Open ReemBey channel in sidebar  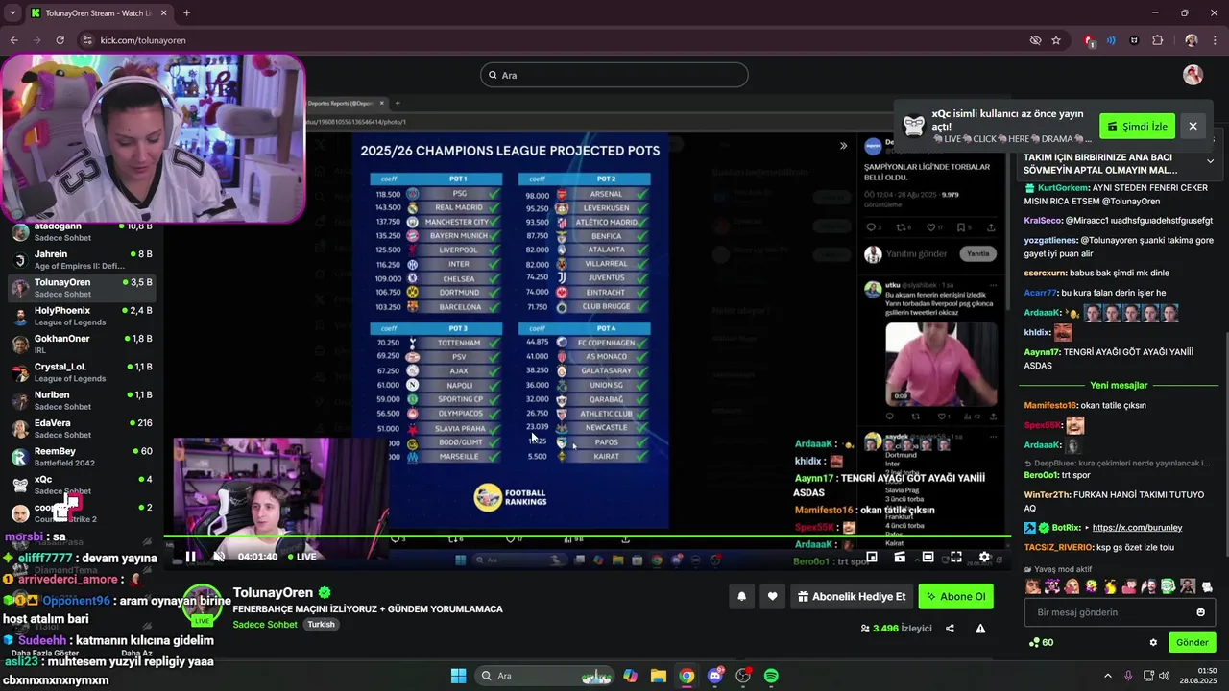click(x=81, y=457)
